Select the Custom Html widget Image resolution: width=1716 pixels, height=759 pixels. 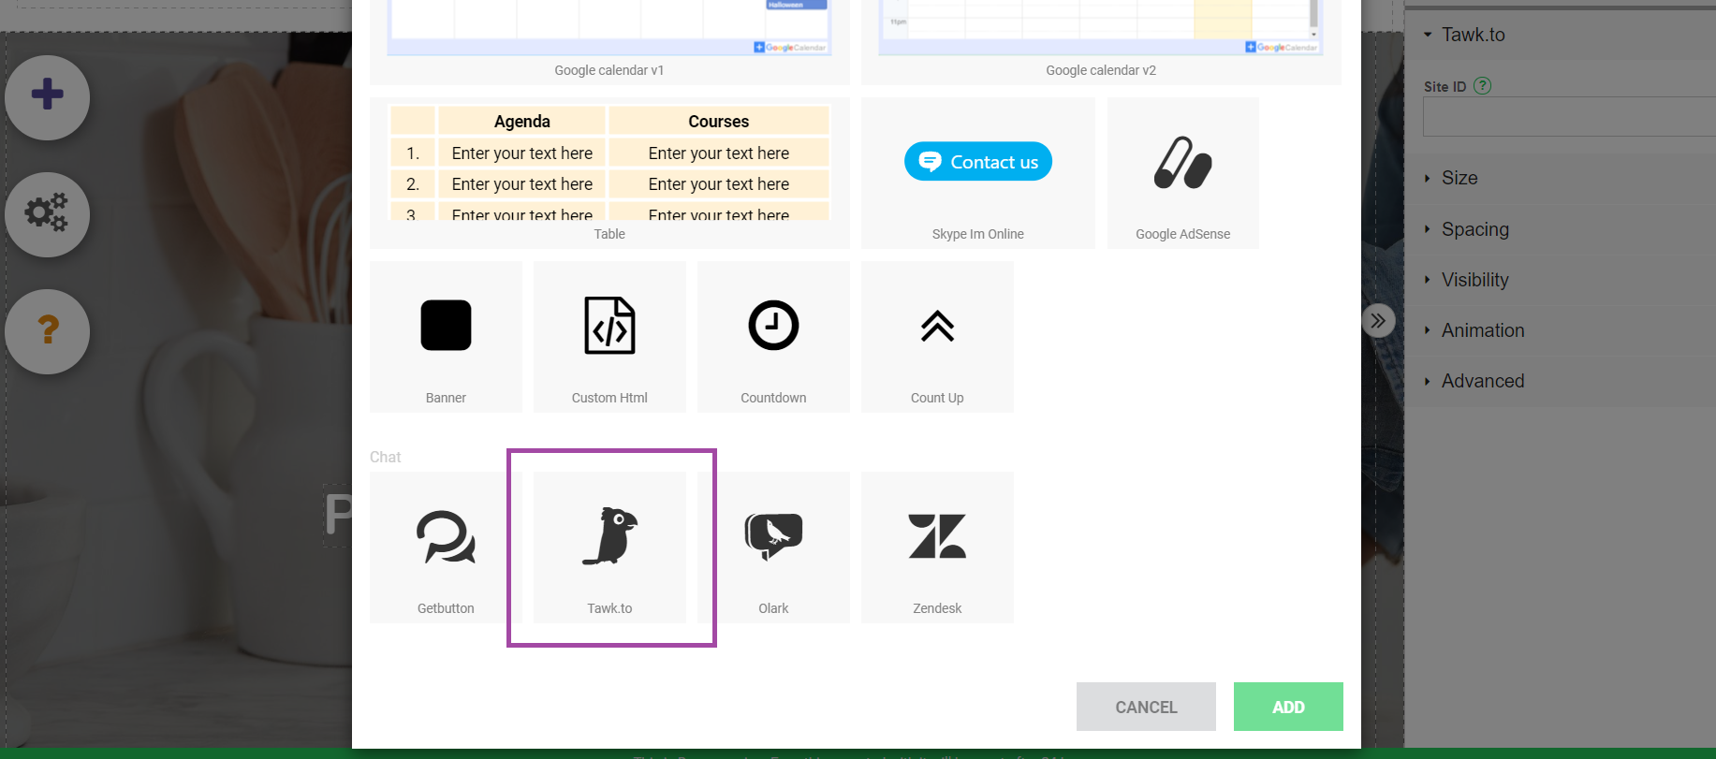point(609,337)
